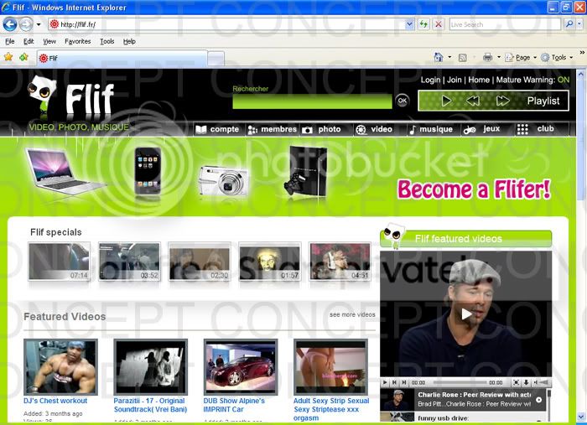The height and width of the screenshot is (425, 587).
Task: Click the small play button in player controls
Action: point(384,382)
